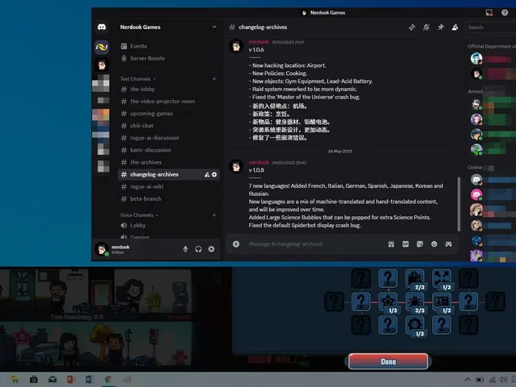Select the yellow-logo server icon in sidebar
Viewport: 516px width, 387px height.
(x=102, y=48)
